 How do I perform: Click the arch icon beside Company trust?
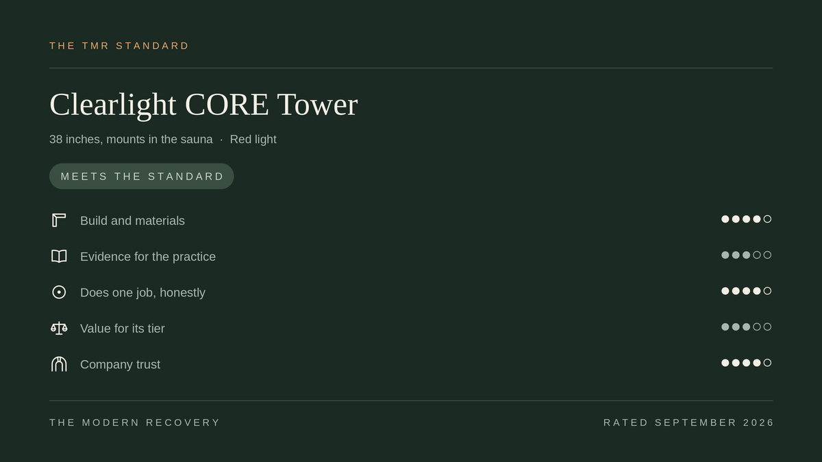tap(59, 364)
